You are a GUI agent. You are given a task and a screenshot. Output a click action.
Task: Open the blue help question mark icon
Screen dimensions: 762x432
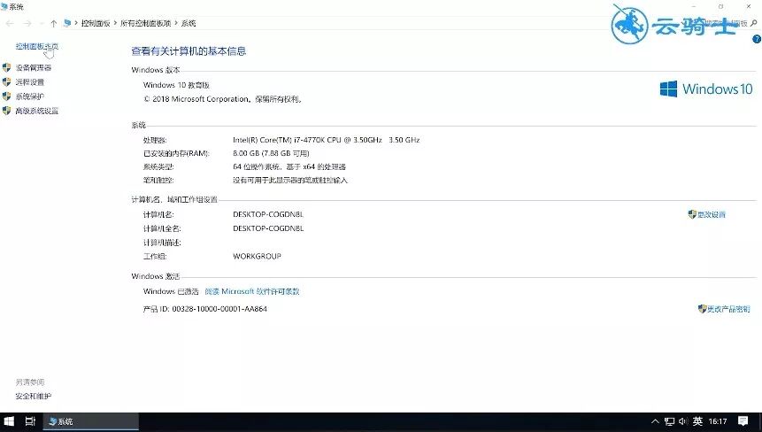tap(757, 39)
